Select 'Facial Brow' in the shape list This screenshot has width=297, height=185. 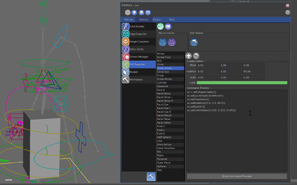[170, 94]
